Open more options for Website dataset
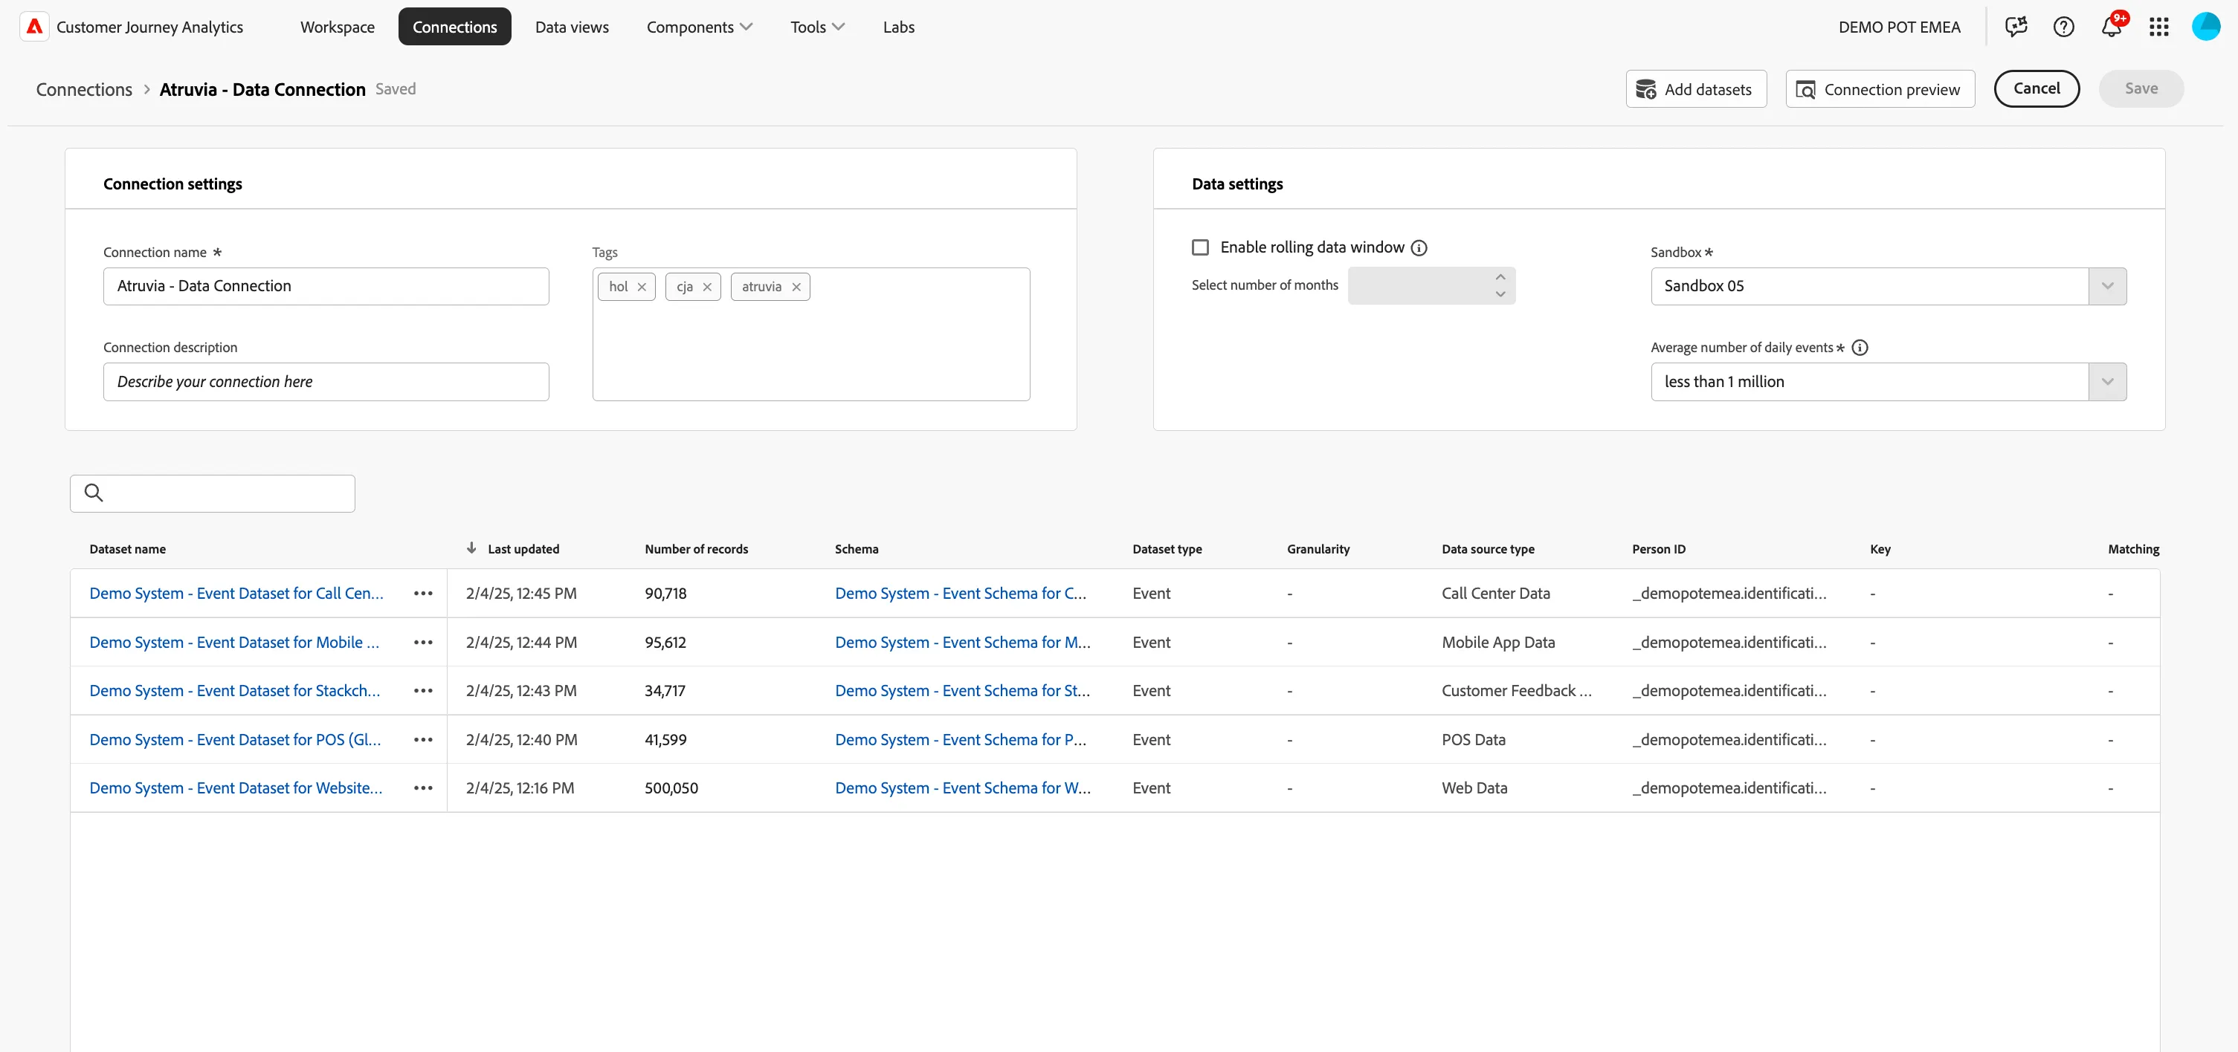Viewport: 2238px width, 1052px height. [x=423, y=788]
